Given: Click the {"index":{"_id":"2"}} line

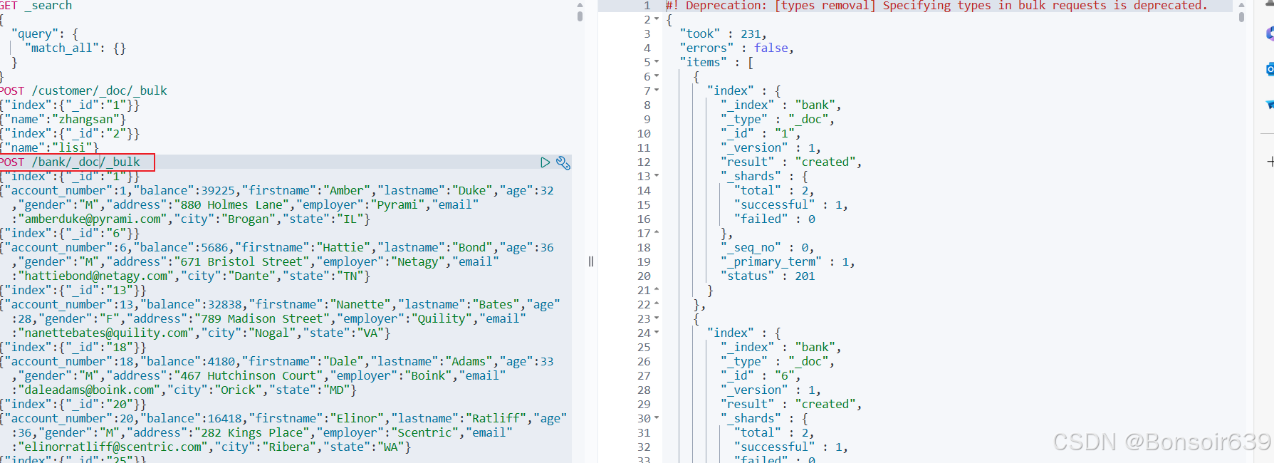Looking at the screenshot, I should 70,134.
